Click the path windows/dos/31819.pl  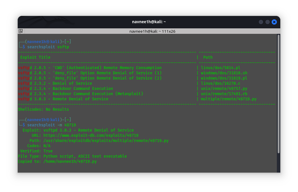[224, 78]
